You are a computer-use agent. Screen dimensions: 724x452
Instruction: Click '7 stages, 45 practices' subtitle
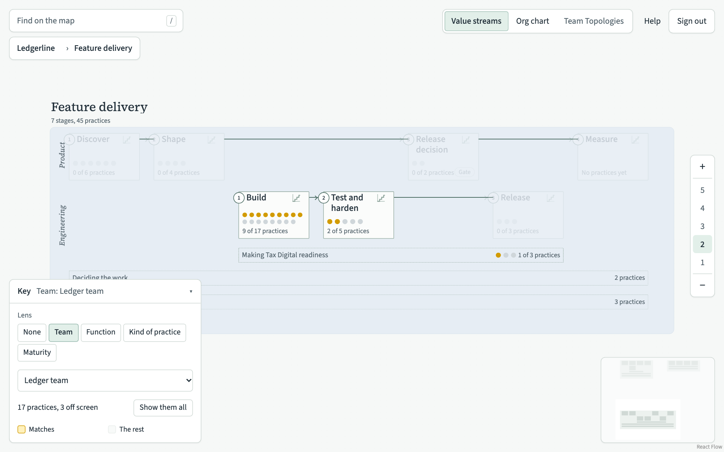tap(81, 121)
